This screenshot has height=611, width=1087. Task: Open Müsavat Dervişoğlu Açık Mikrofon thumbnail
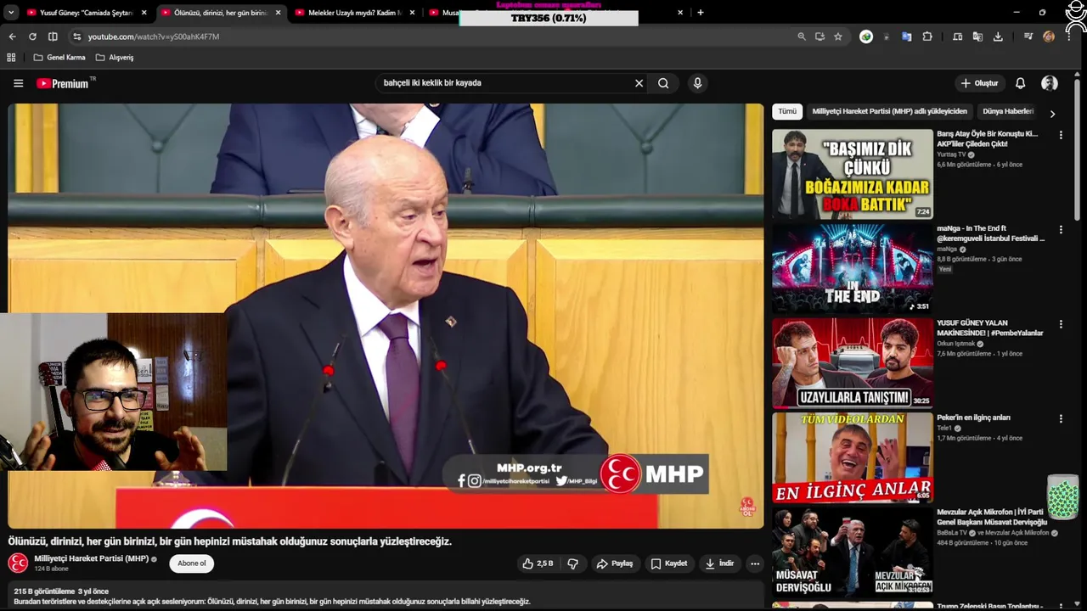(x=852, y=552)
